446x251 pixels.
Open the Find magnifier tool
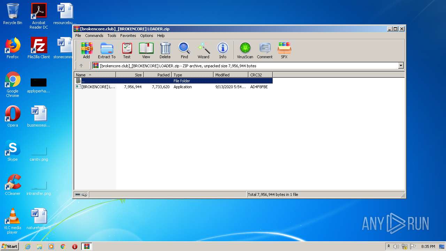click(184, 50)
